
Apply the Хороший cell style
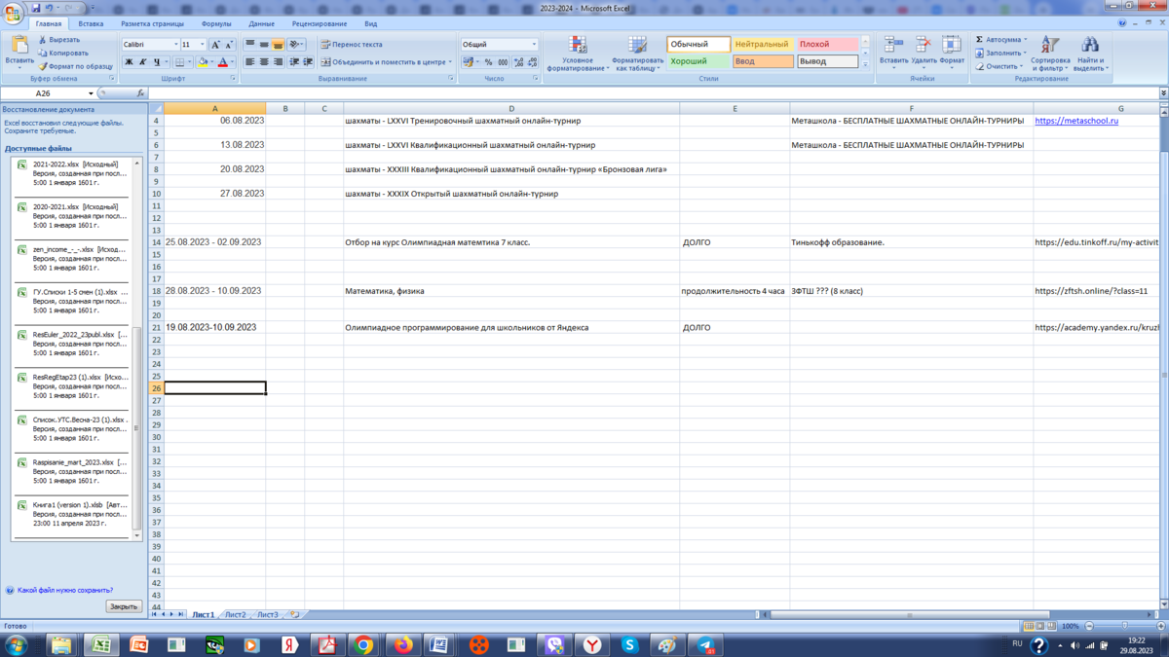(698, 61)
